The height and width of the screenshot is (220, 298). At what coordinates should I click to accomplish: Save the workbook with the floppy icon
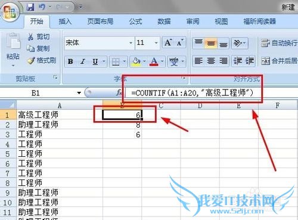[x=30, y=7]
